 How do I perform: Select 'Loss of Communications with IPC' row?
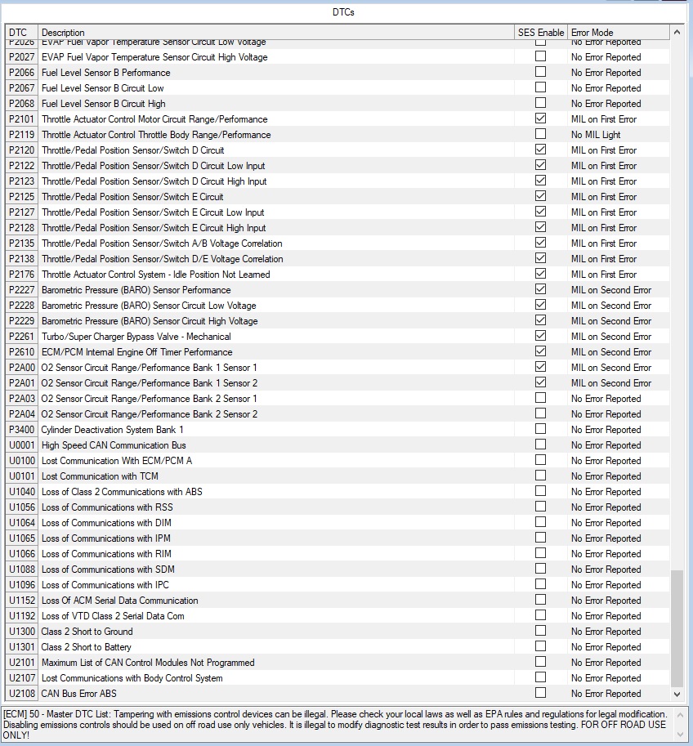pos(338,585)
